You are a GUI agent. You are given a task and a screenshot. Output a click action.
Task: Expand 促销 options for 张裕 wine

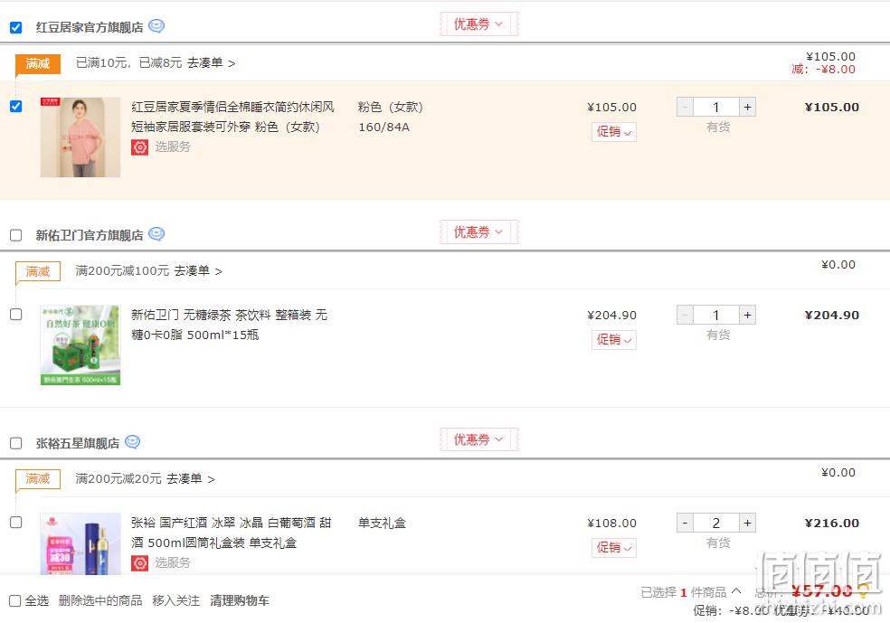613,548
